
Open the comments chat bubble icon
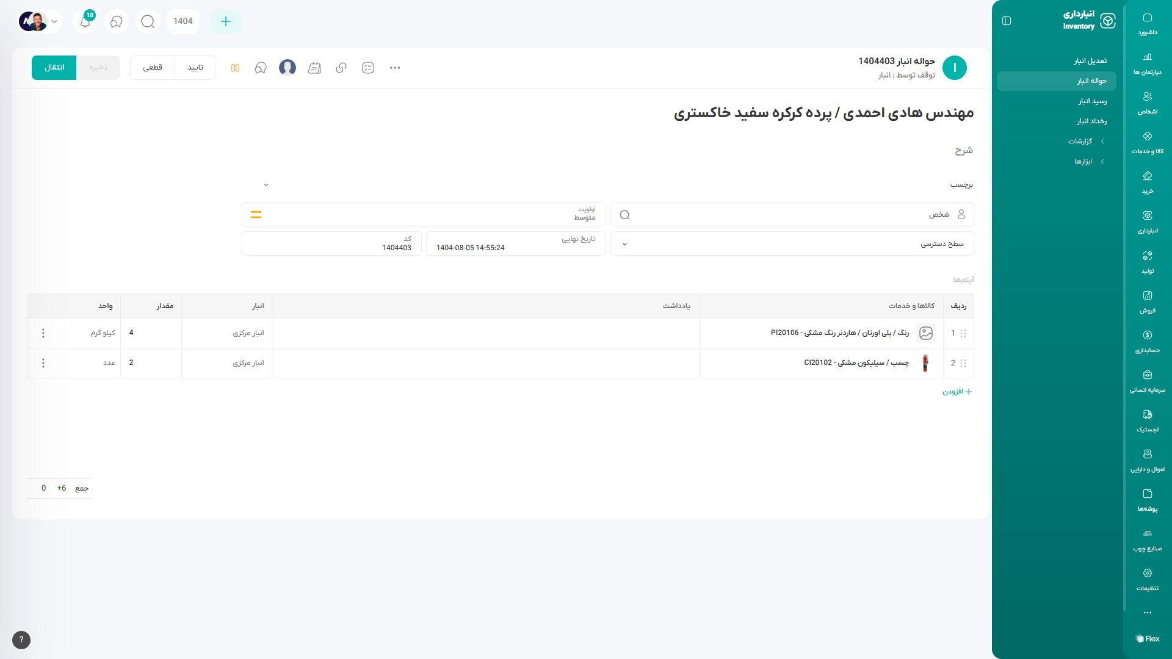(x=261, y=68)
